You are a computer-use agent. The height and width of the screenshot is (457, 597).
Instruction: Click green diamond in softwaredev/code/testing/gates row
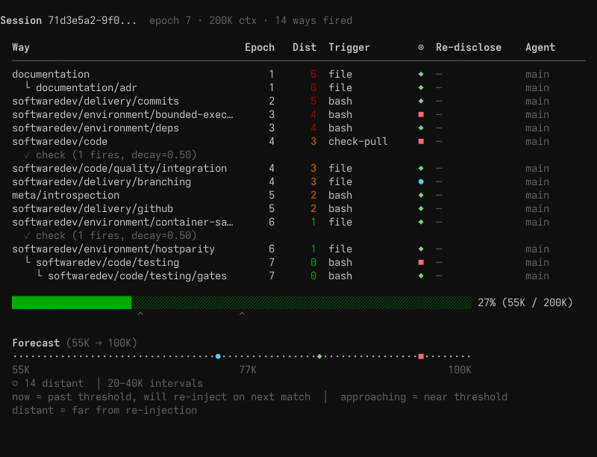(x=421, y=276)
